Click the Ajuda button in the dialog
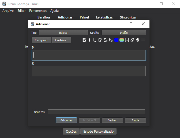 136,120
